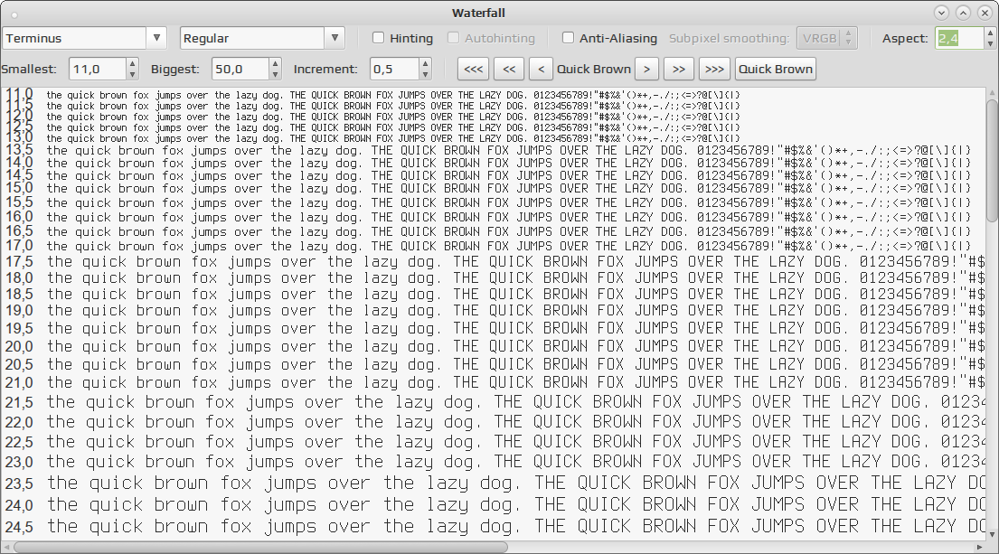Click the <<< jump-to-first button

474,69
